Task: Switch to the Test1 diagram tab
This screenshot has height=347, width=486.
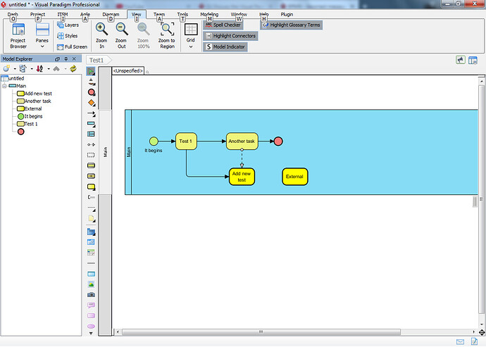Action: tap(96, 61)
